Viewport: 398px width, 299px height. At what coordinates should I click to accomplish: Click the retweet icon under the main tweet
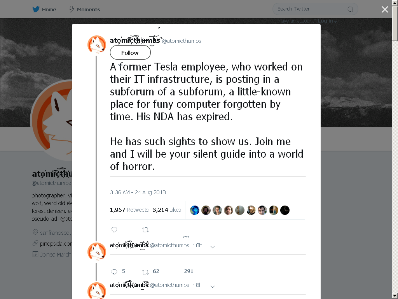coord(145,230)
